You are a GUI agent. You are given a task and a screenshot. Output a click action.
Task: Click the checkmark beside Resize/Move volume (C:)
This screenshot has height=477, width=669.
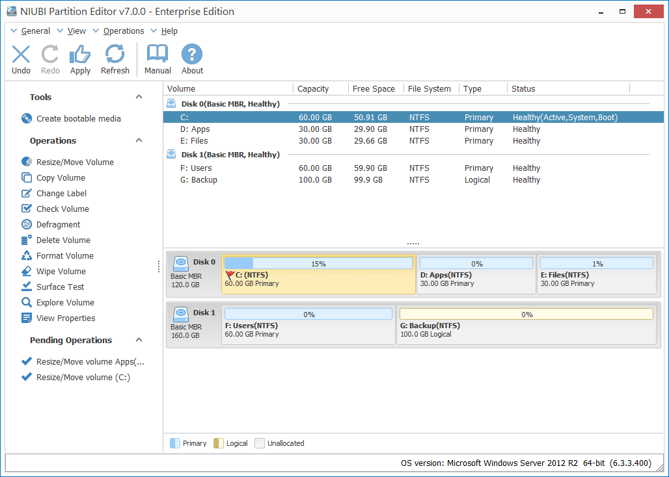27,377
